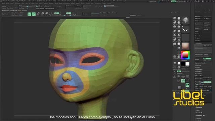This screenshot has width=215, height=121.
Task: Expand the Geometry HD section
Action: point(200,115)
